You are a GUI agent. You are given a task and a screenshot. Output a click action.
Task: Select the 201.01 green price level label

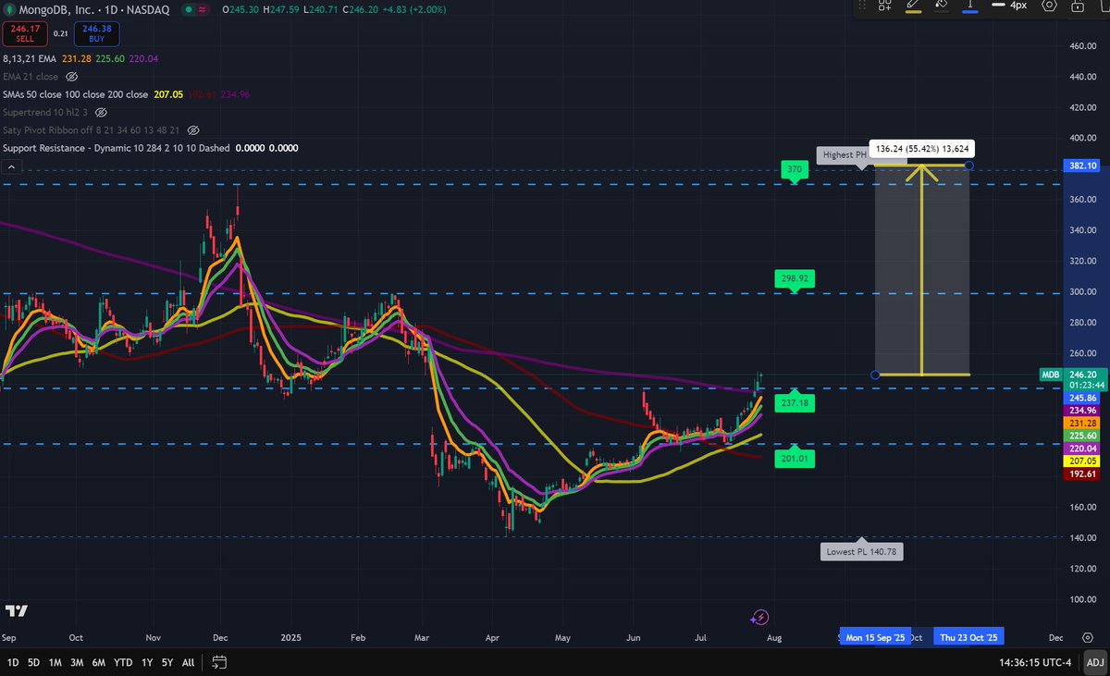pos(795,458)
